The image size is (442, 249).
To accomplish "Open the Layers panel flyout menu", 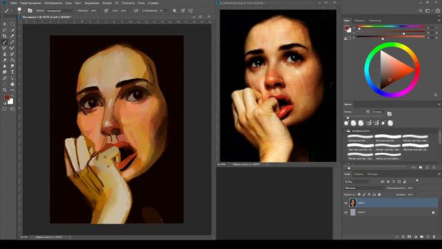I will click(439, 174).
